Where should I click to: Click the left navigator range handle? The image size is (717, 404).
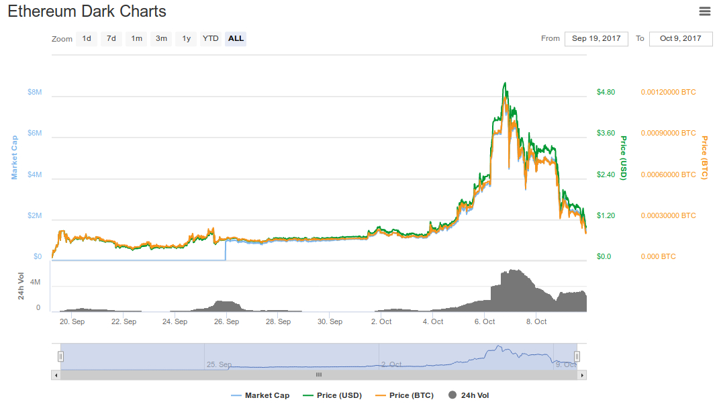point(60,356)
